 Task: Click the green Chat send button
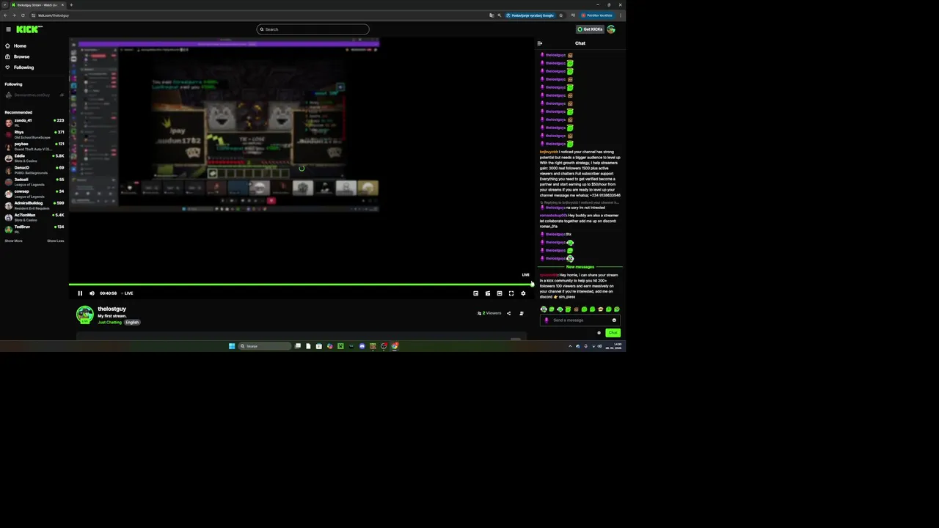pyautogui.click(x=613, y=333)
